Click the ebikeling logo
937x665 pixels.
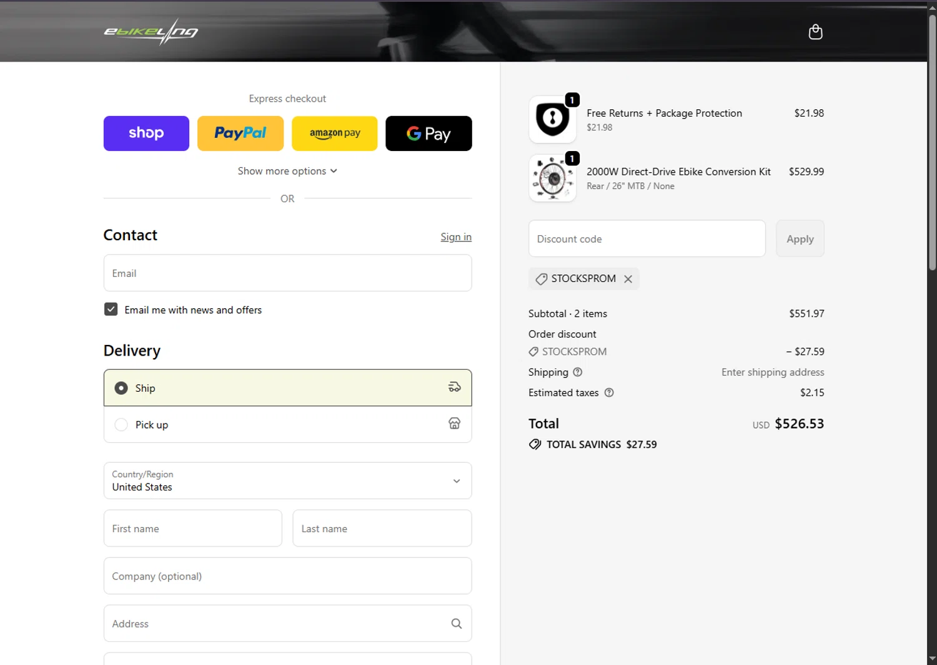[x=151, y=32]
